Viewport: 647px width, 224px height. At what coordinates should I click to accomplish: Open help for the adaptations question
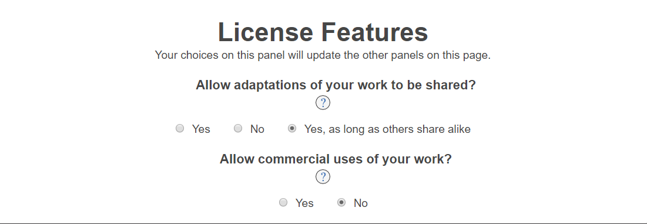coord(323,103)
